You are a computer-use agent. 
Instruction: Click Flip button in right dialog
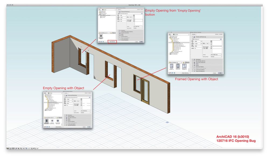click(x=208, y=44)
